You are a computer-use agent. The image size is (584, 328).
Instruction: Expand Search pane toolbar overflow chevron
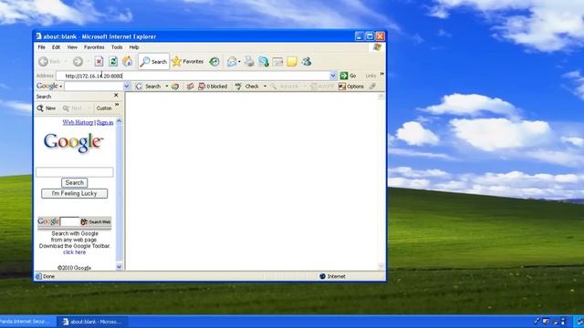(x=117, y=106)
